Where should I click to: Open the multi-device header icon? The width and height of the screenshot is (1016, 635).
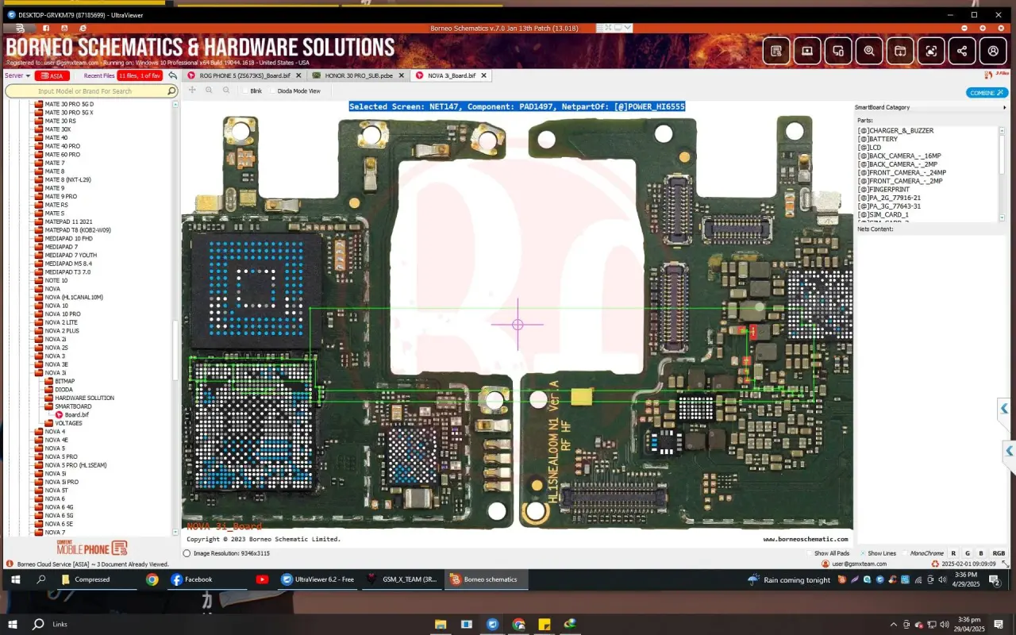pos(838,51)
